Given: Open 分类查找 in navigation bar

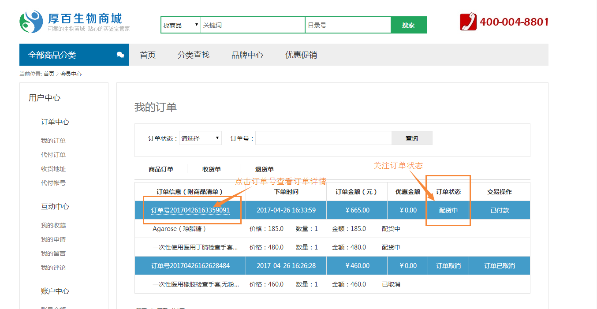Looking at the screenshot, I should (194, 55).
